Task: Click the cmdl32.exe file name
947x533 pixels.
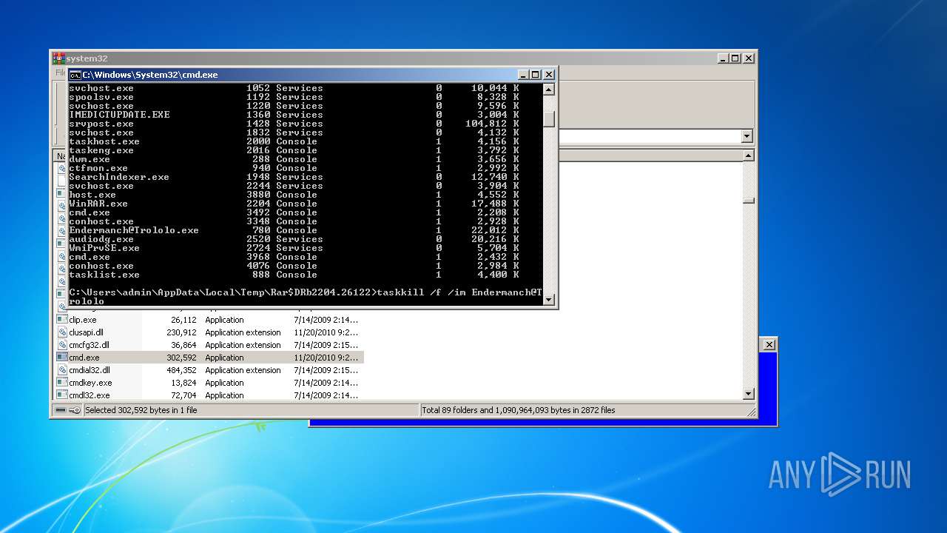Action: 89,395
